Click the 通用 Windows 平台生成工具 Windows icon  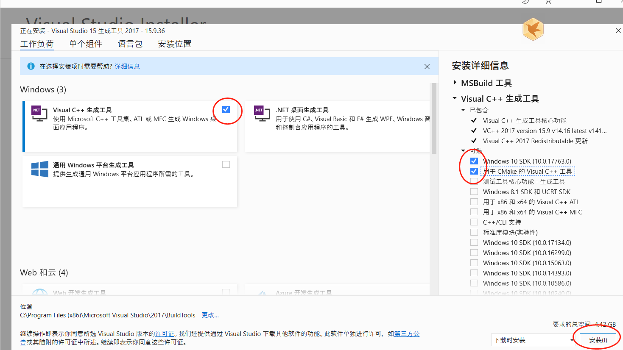point(39,169)
